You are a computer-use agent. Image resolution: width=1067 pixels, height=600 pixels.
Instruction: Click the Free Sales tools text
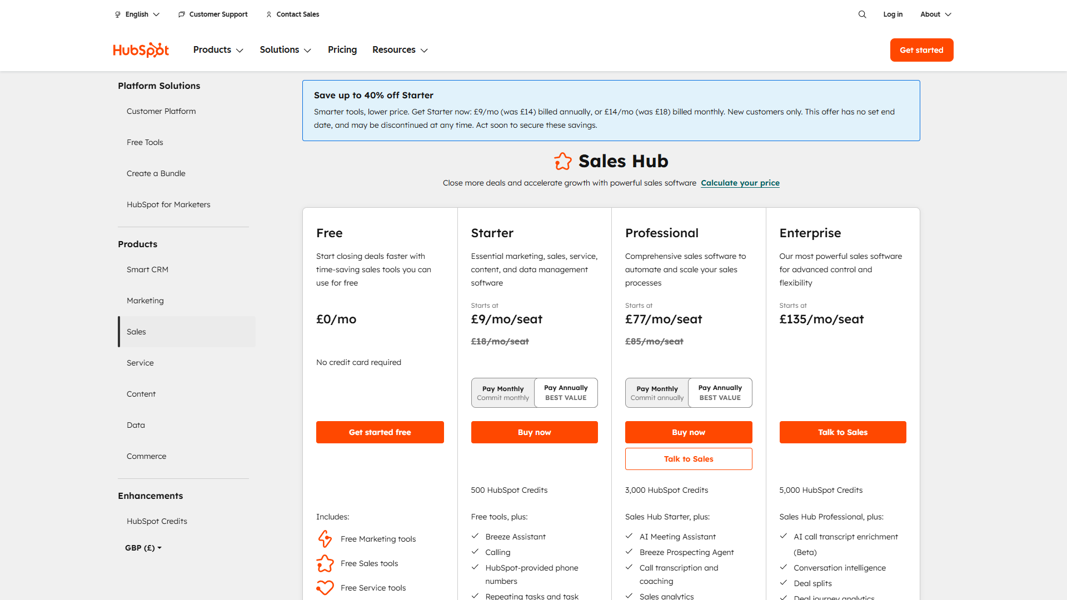pos(369,563)
